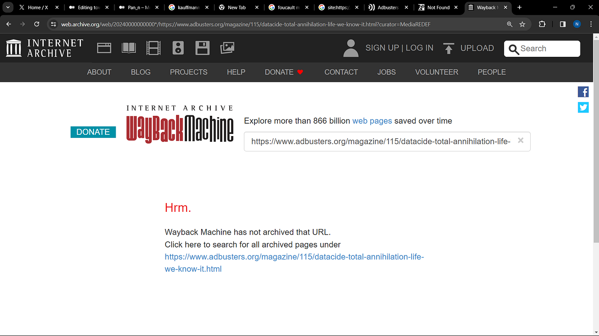Click the teal DONATE button
Image resolution: width=599 pixels, height=336 pixels.
93,132
